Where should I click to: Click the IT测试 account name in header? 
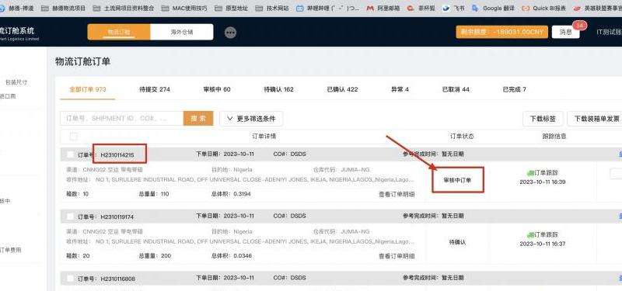609,32
